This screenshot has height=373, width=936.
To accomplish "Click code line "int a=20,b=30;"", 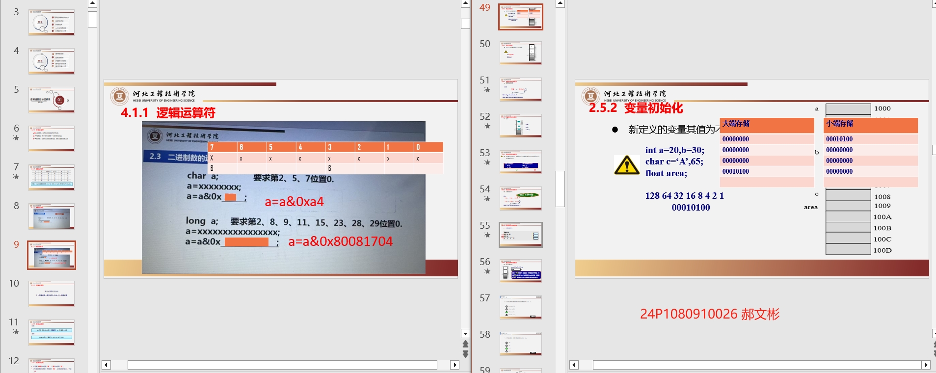I will (674, 150).
